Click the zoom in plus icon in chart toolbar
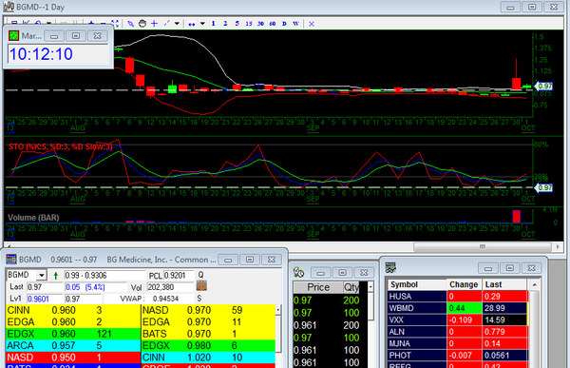The image size is (570, 368). pos(91,23)
